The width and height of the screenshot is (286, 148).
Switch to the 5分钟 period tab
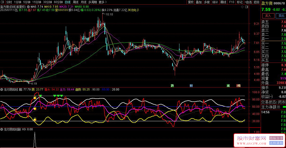click(x=27, y=2)
